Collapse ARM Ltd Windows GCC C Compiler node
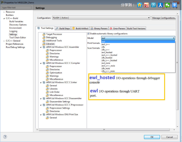The width and height of the screenshot is (182, 142). click(x=41, y=63)
